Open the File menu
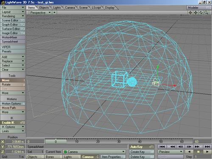The image size is (212, 159). point(13,8)
